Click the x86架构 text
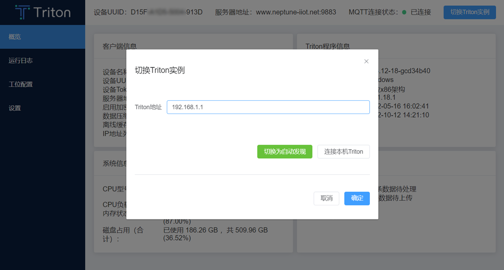 coord(392,89)
